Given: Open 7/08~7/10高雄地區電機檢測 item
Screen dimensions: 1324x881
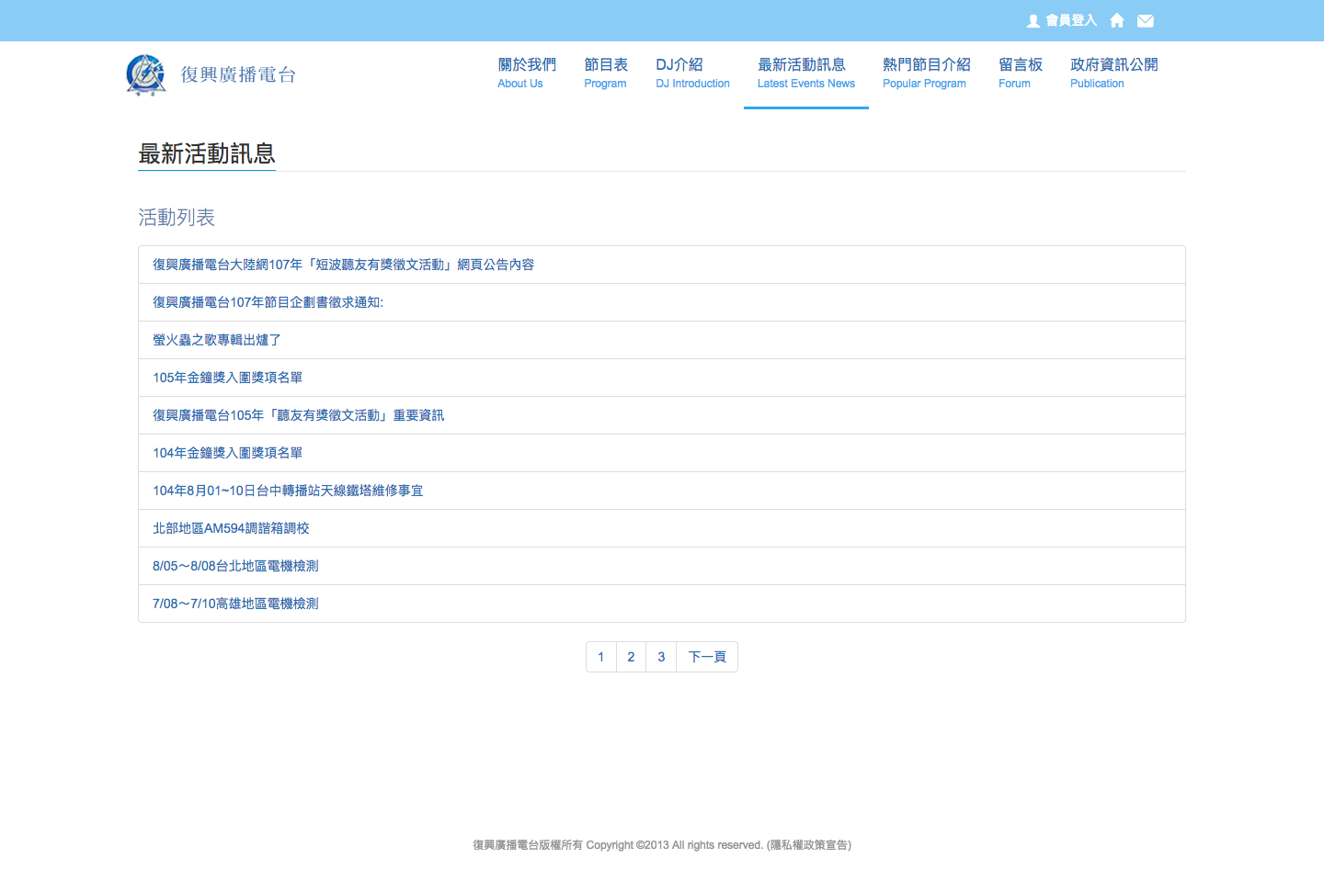Looking at the screenshot, I should coord(235,604).
